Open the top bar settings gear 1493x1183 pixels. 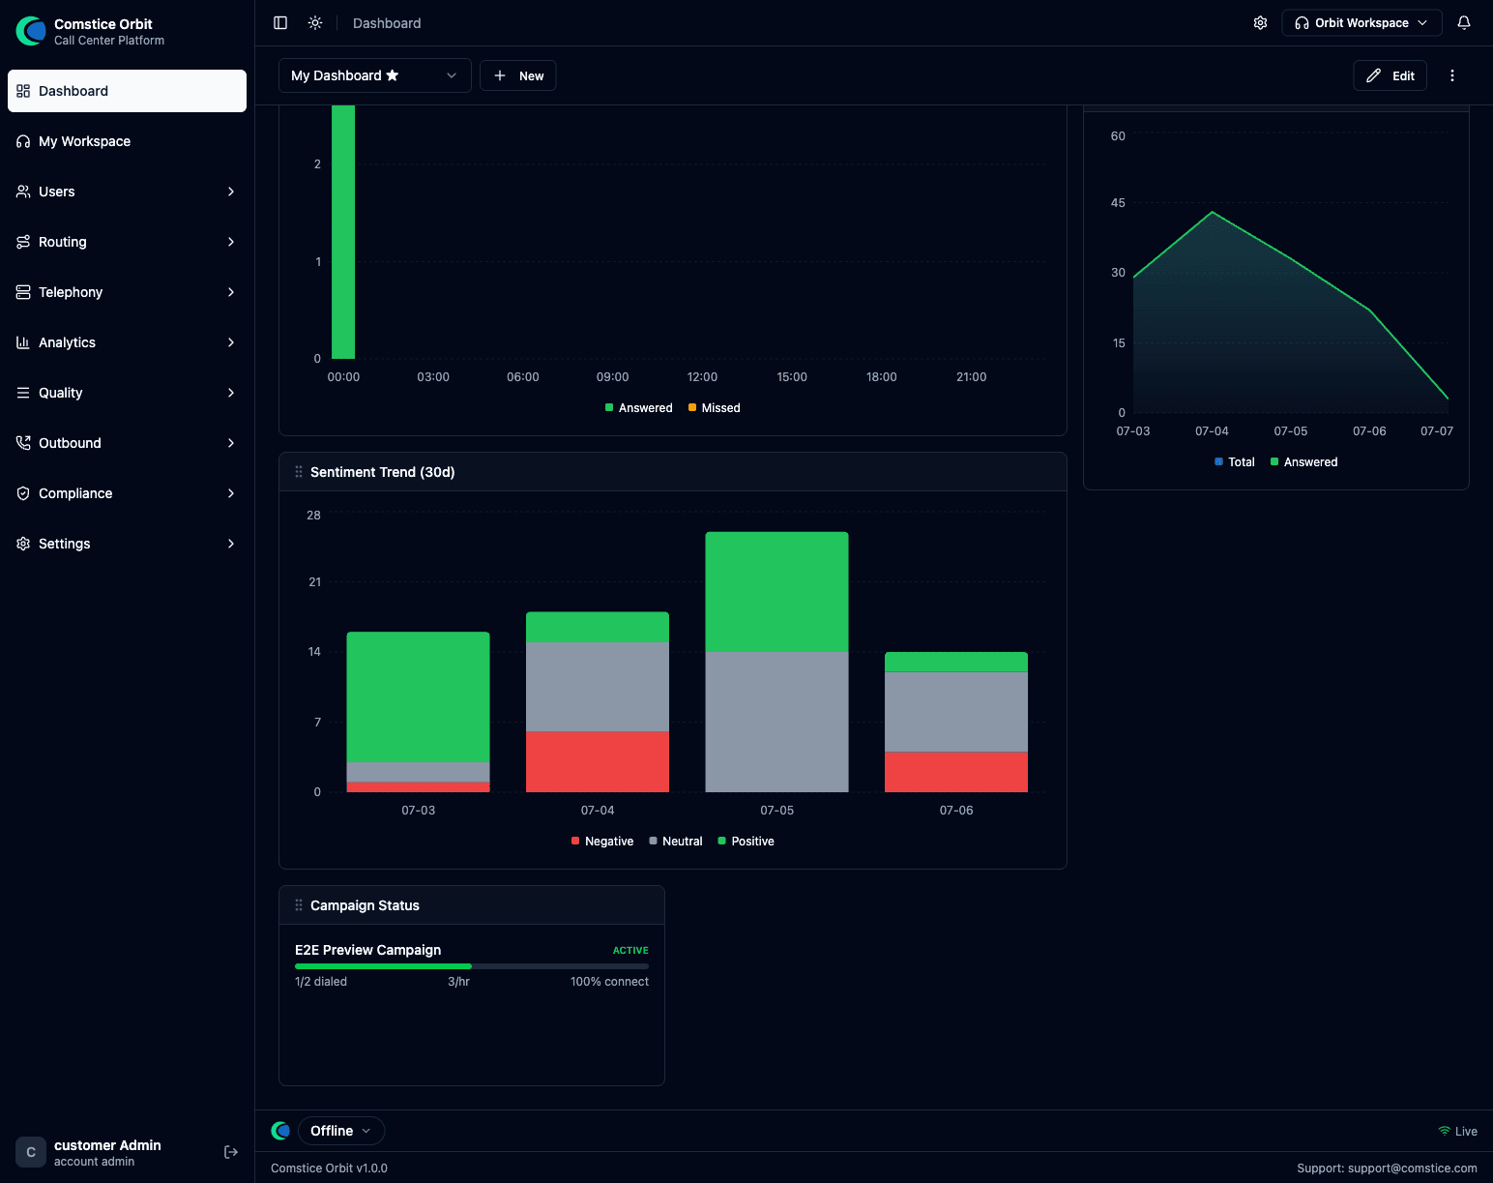pos(1260,23)
